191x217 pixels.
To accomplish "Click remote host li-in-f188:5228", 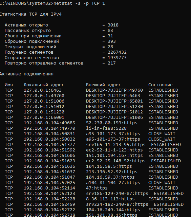I will [106, 128].
